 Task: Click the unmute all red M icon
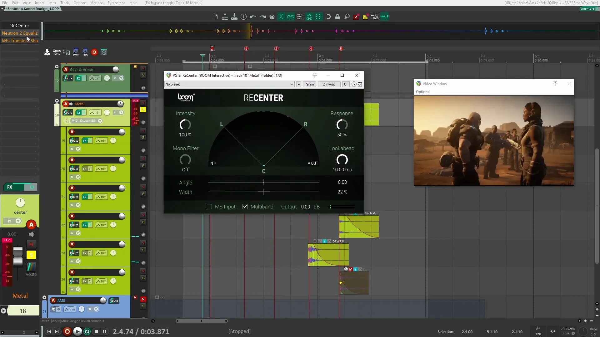[356, 17]
